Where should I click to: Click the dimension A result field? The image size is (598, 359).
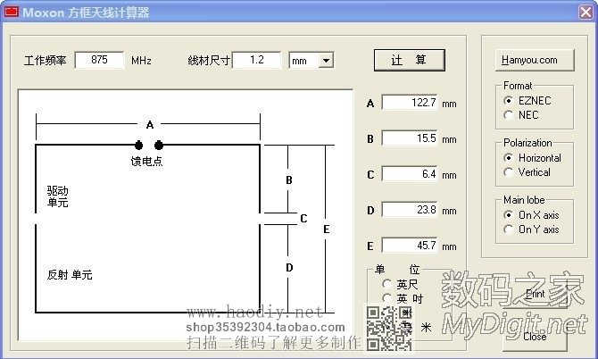(x=410, y=103)
